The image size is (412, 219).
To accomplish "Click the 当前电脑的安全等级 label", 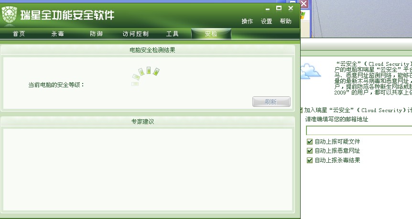I will pos(56,85).
